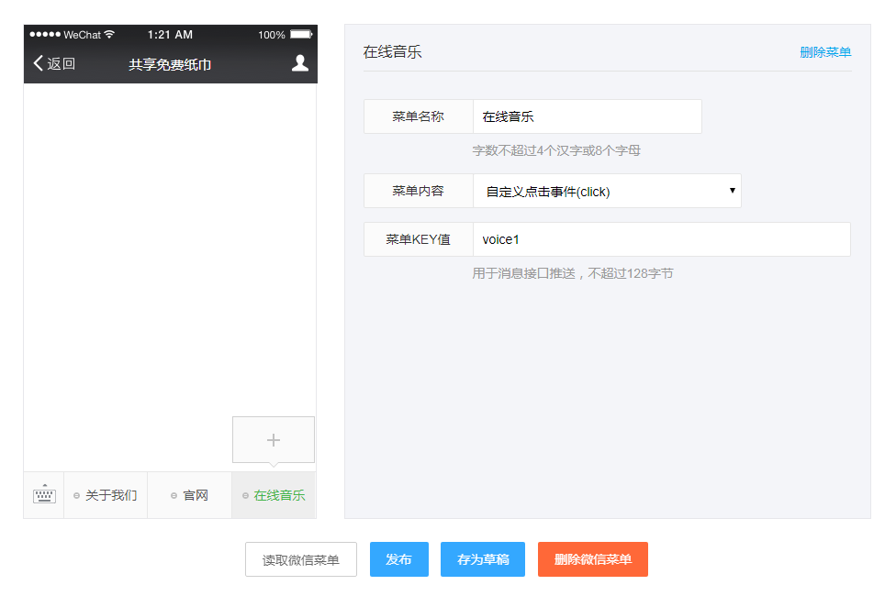This screenshot has height=607, width=885.
Task: Click the 读取微信菜单 button
Action: pos(300,559)
